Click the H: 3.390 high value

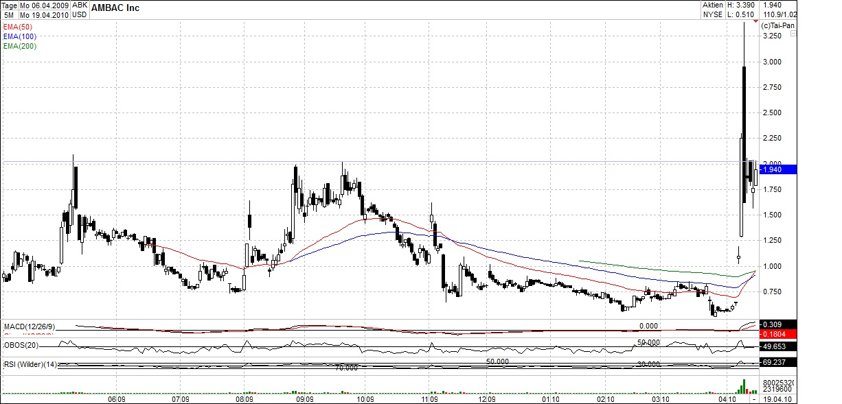pyautogui.click(x=742, y=5)
